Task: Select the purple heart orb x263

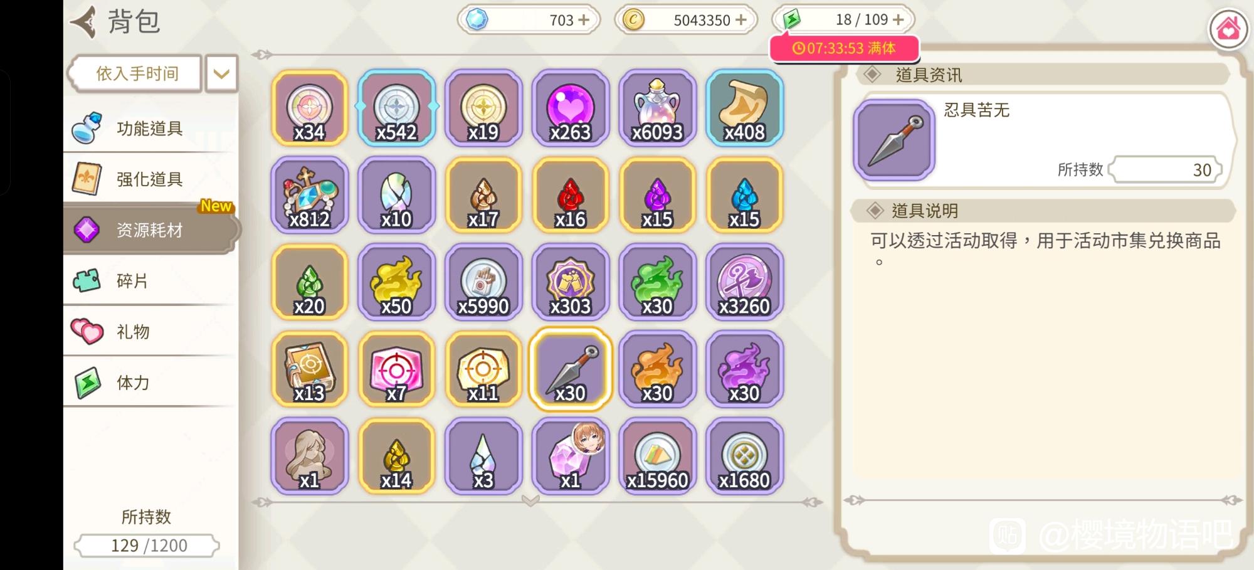Action: 570,108
